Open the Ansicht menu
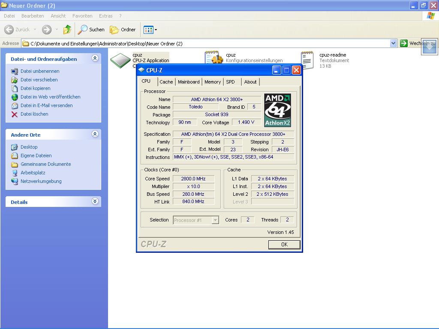Viewport: 439px width, 329px height. 58,16
